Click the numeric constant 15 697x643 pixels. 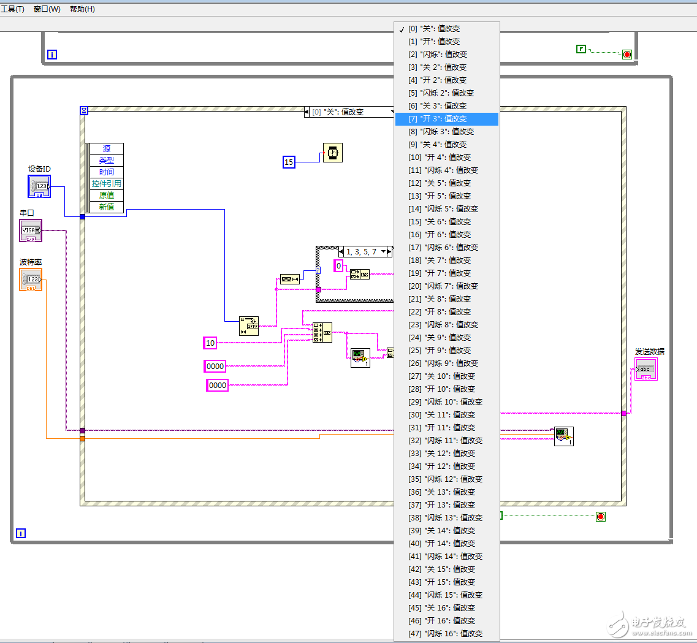click(289, 162)
